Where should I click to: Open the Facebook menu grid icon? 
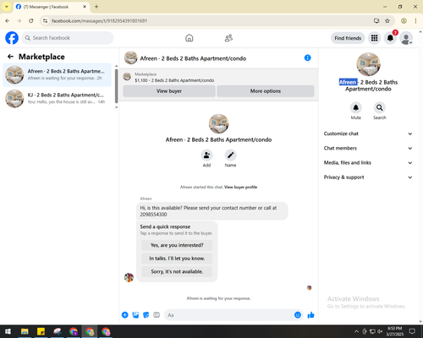point(374,38)
